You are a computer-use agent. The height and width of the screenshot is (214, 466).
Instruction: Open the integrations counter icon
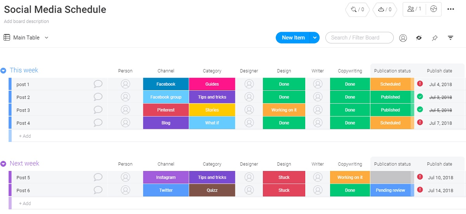(x=357, y=10)
